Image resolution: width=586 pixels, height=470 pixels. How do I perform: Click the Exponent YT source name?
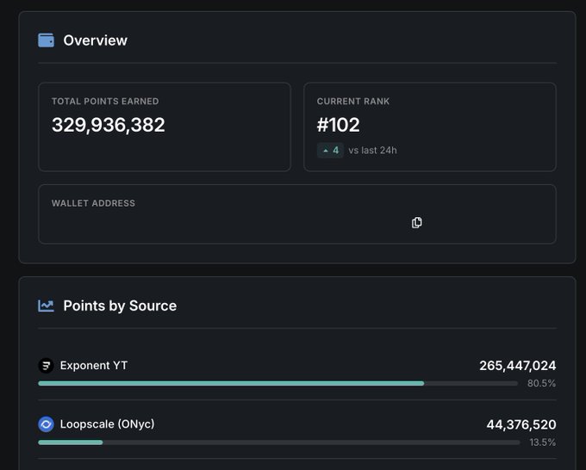click(x=94, y=366)
